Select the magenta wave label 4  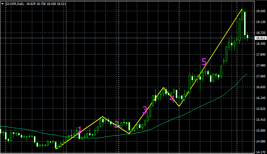pyautogui.click(x=172, y=99)
